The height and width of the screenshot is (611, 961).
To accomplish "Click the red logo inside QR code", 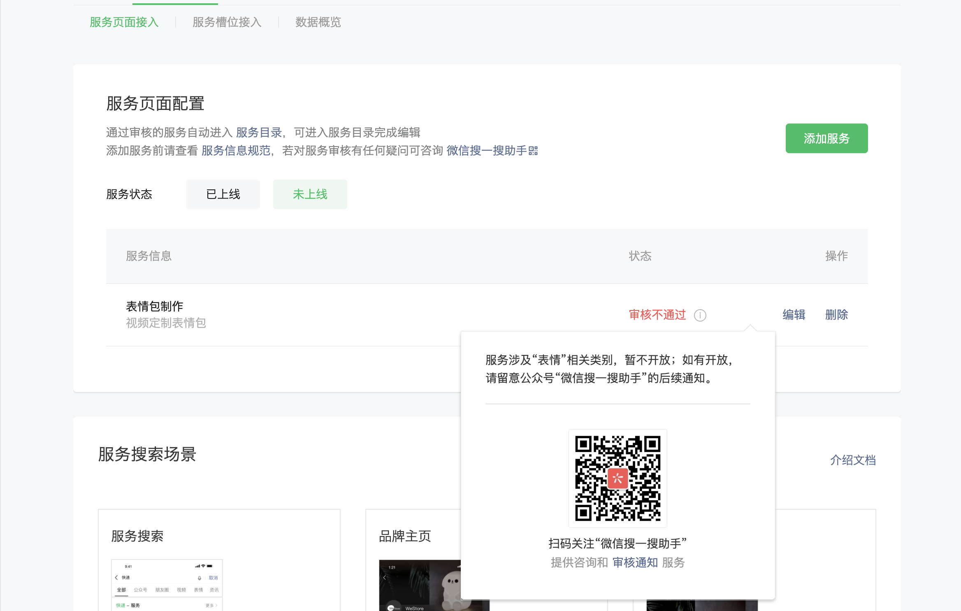I will pos(617,478).
